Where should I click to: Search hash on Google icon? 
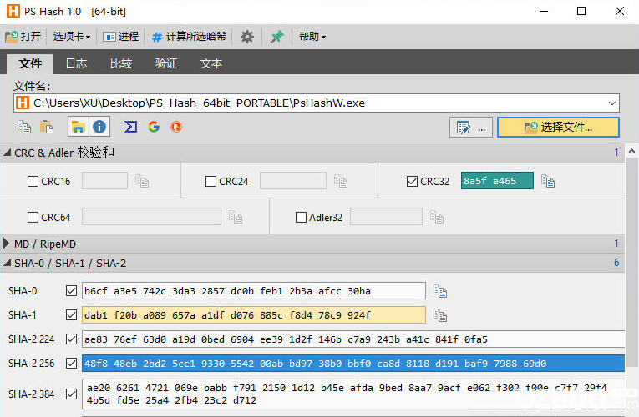coord(154,127)
